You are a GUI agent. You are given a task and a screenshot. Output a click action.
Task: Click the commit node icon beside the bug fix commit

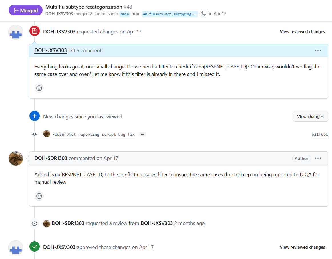click(x=34, y=134)
